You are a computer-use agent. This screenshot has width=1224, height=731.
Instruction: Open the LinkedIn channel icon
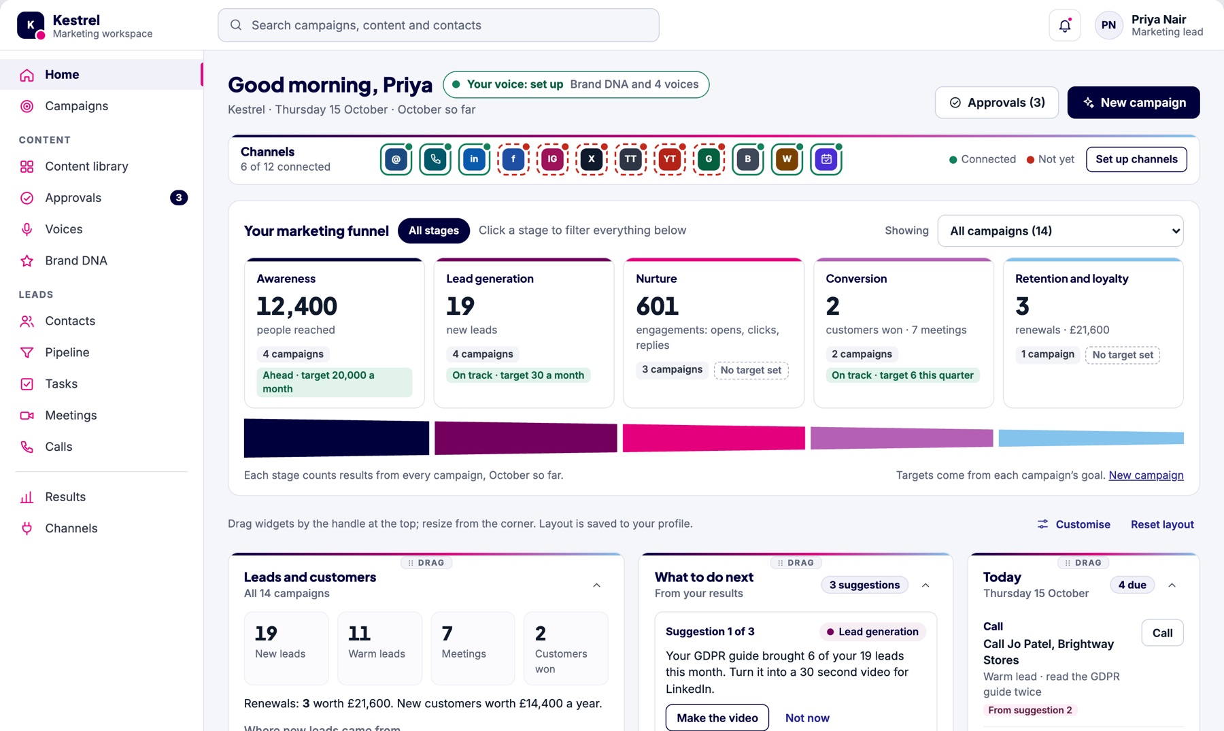(x=474, y=159)
